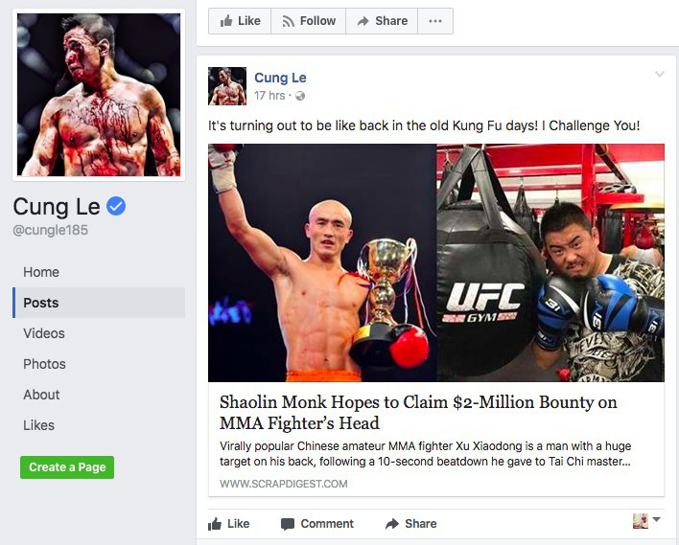Click the large profile picture thumbnail
The width and height of the screenshot is (679, 545).
click(x=99, y=95)
